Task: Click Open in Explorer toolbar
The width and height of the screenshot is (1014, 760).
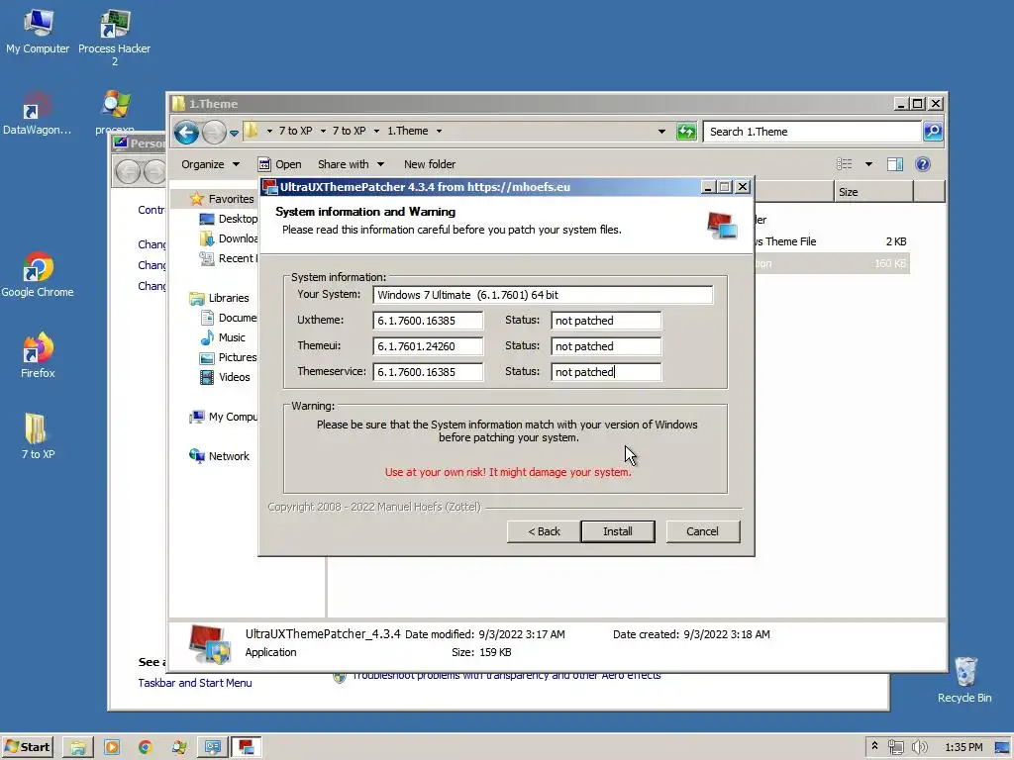Action: click(x=279, y=164)
